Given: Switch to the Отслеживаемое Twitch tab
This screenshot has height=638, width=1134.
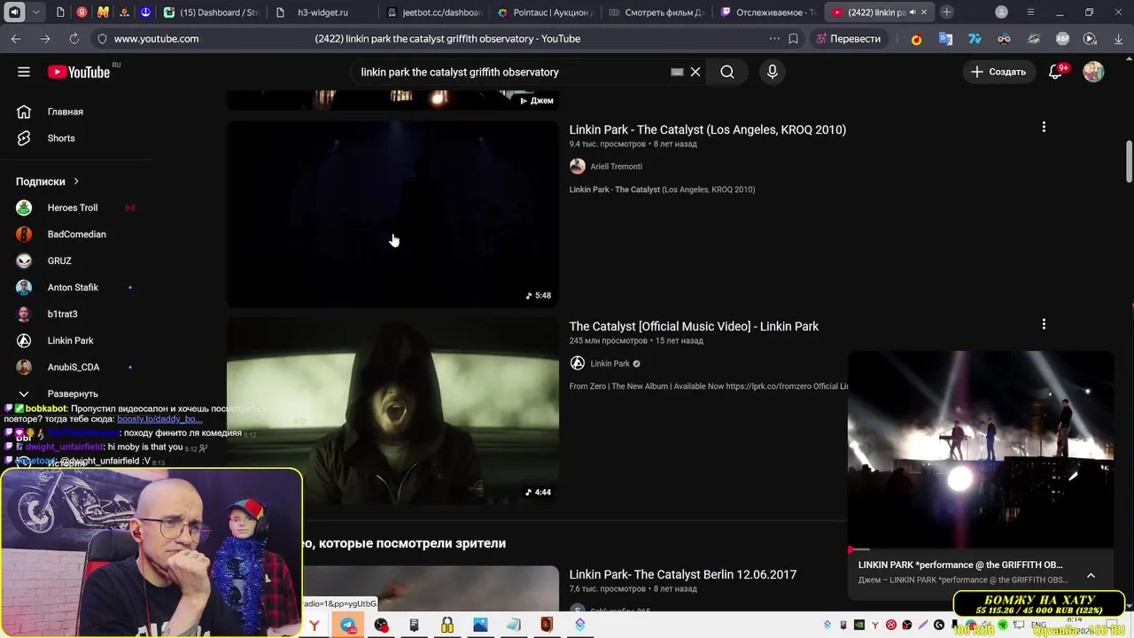Looking at the screenshot, I should 767,12.
